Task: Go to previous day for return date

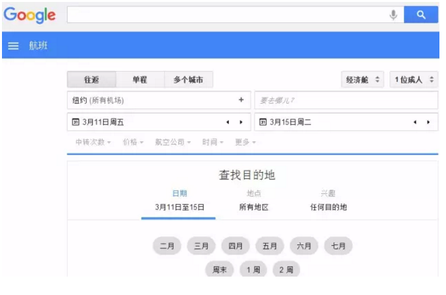Action: [x=414, y=122]
